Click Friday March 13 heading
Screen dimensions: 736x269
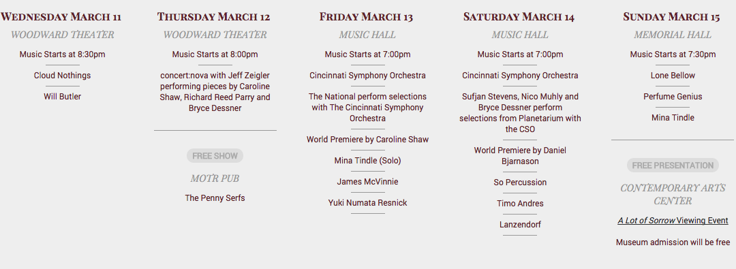pos(366,17)
